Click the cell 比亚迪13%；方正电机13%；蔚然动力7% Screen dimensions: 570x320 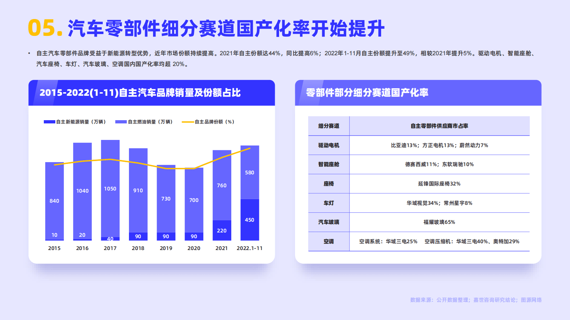point(439,145)
